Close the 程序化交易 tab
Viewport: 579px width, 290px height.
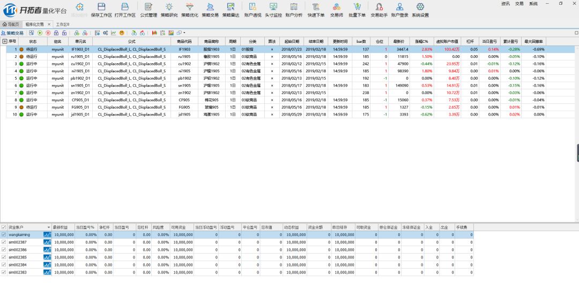49,24
